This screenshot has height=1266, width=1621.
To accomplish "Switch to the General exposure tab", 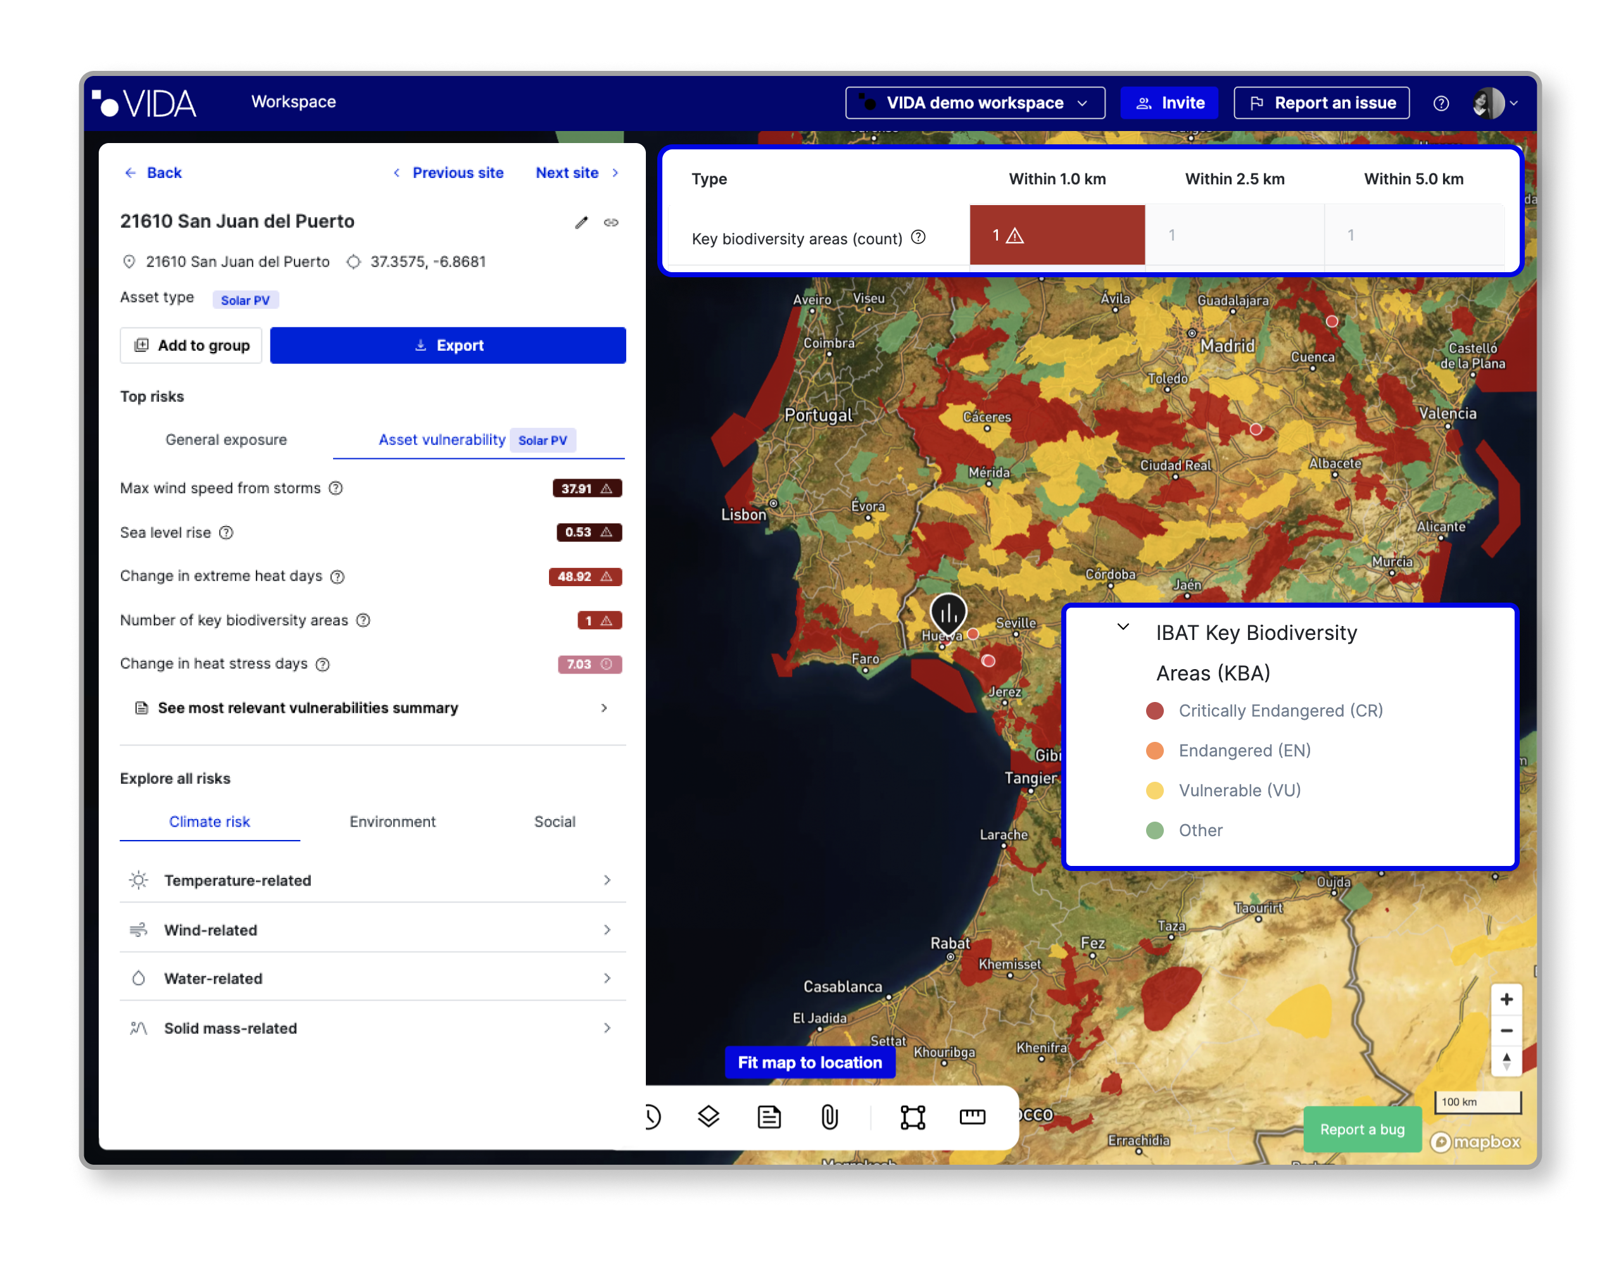I will 225,439.
